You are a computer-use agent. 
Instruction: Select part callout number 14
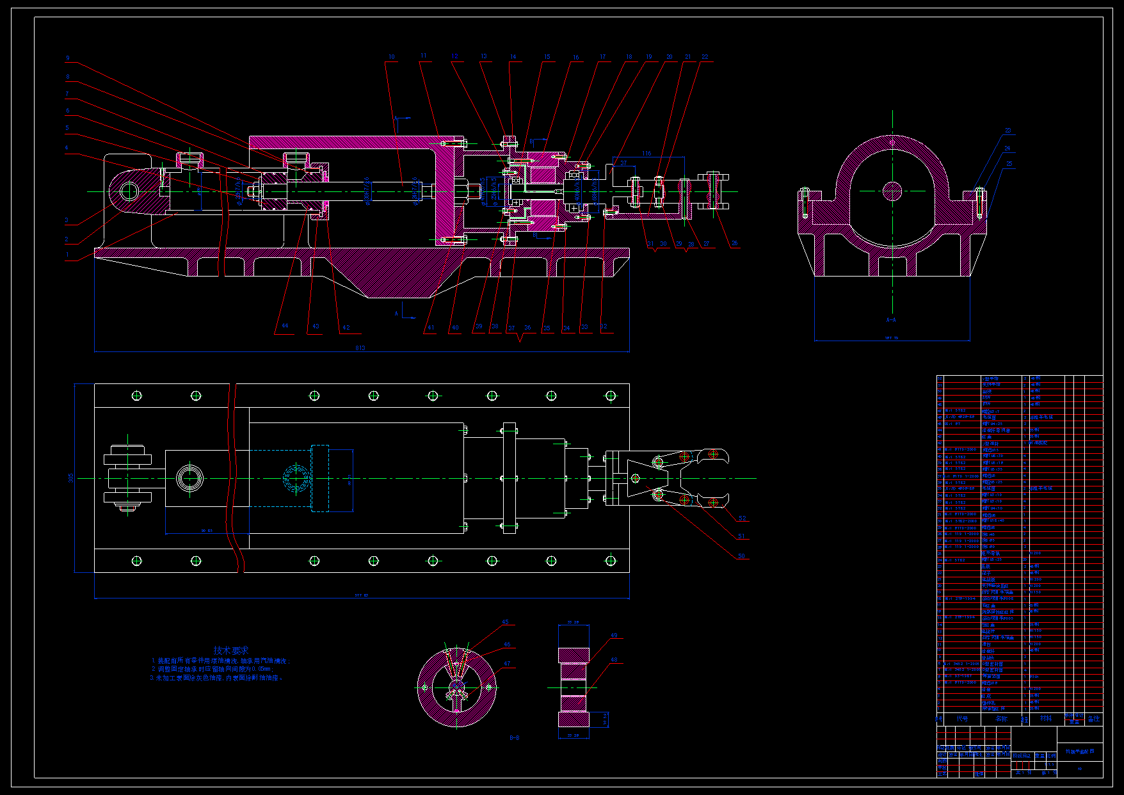(513, 57)
